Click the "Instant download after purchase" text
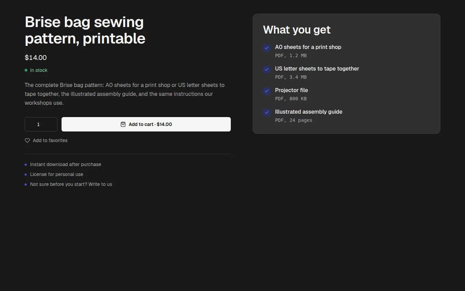Image resolution: width=465 pixels, height=291 pixels. pos(66,164)
